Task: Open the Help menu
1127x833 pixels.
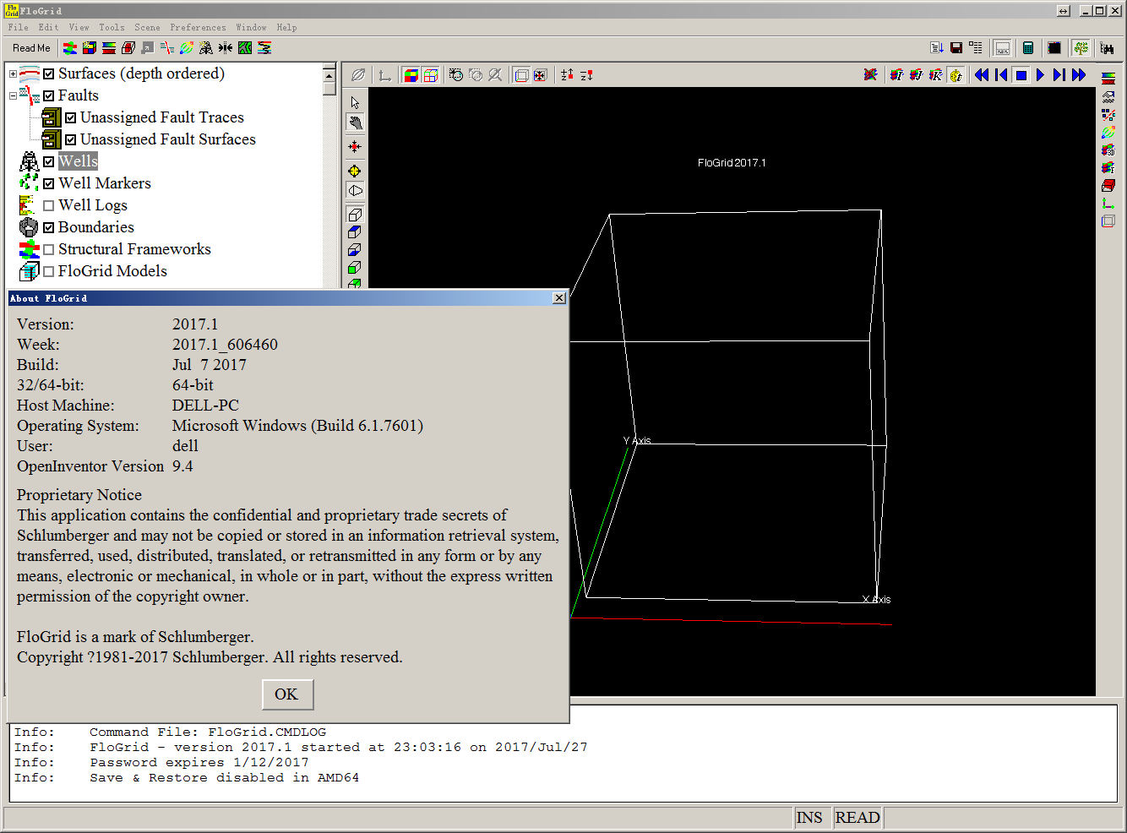Action: coord(286,27)
